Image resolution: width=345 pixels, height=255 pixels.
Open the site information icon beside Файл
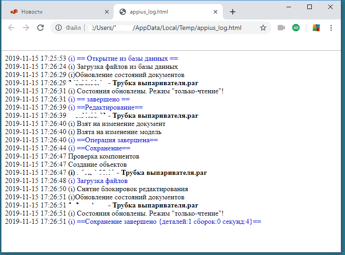pyautogui.click(x=59, y=28)
